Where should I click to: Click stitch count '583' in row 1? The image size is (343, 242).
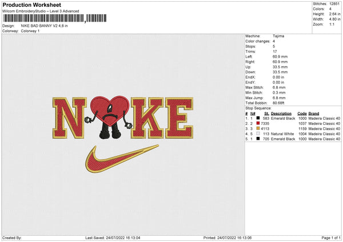point(266,118)
